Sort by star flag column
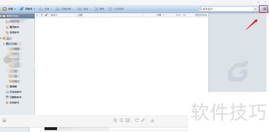 coord(184,15)
